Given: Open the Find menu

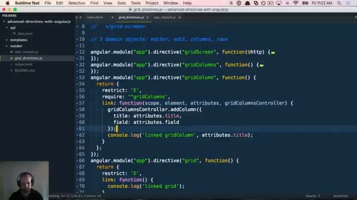Looking at the screenshot, I should (94, 3).
